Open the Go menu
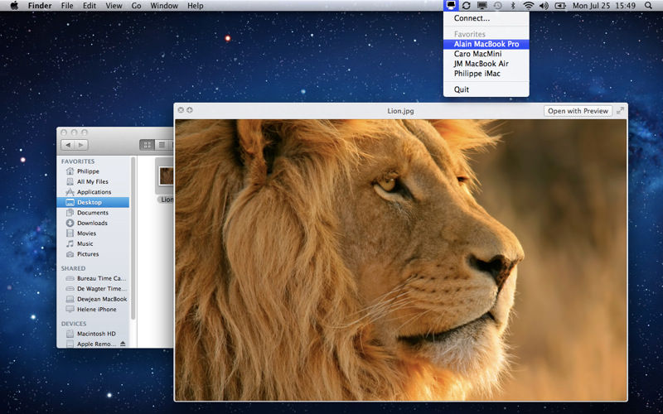Image resolution: width=663 pixels, height=414 pixels. coord(136,6)
